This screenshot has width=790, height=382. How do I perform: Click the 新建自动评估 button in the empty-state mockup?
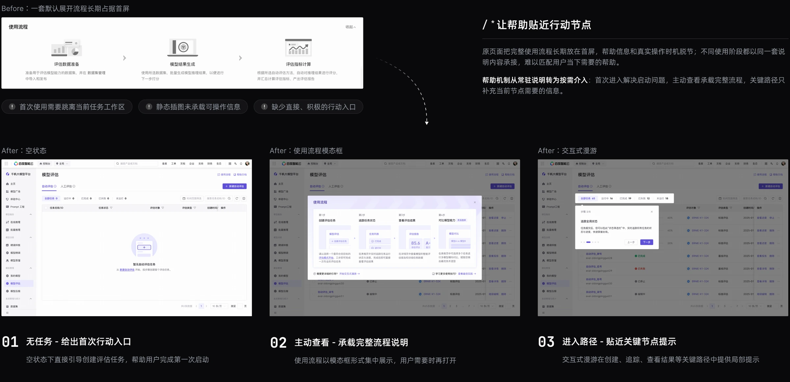pyautogui.click(x=234, y=186)
